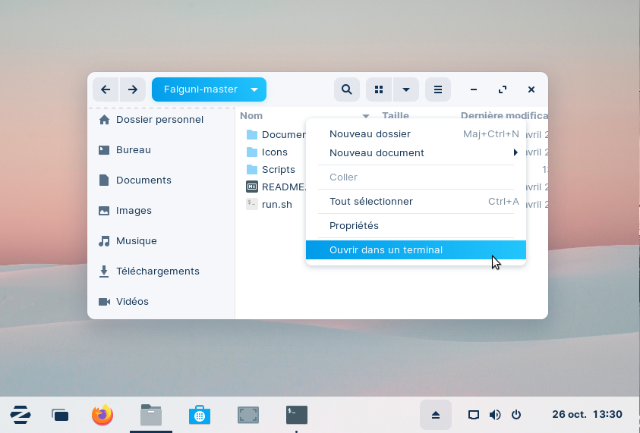Open the file search magnifier
The width and height of the screenshot is (640, 433).
coord(346,89)
